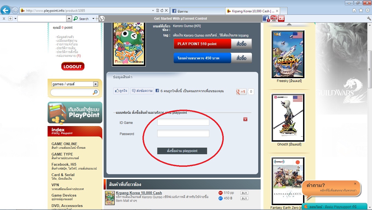Open Fantasy Earth Zero game thumbnail
Image resolution: width=372 pixels, height=210 pixels.
[288, 181]
